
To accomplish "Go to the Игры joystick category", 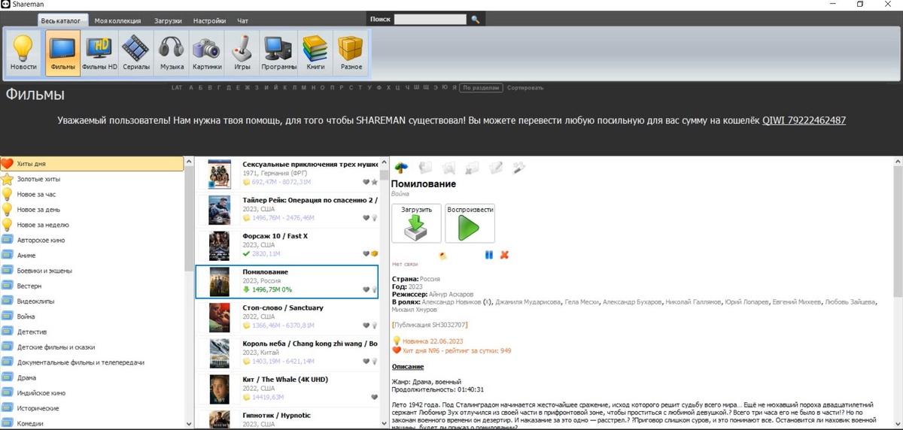I will [x=242, y=53].
